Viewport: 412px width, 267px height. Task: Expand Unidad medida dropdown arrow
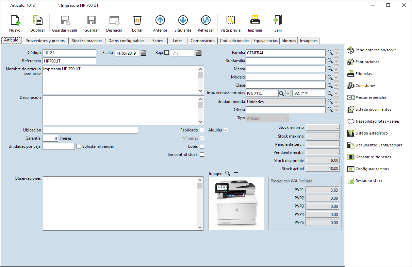point(336,102)
